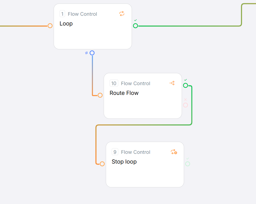Image resolution: width=256 pixels, height=204 pixels.
Task: Click the small blue repeat icon below Loop
Action: [x=86, y=53]
